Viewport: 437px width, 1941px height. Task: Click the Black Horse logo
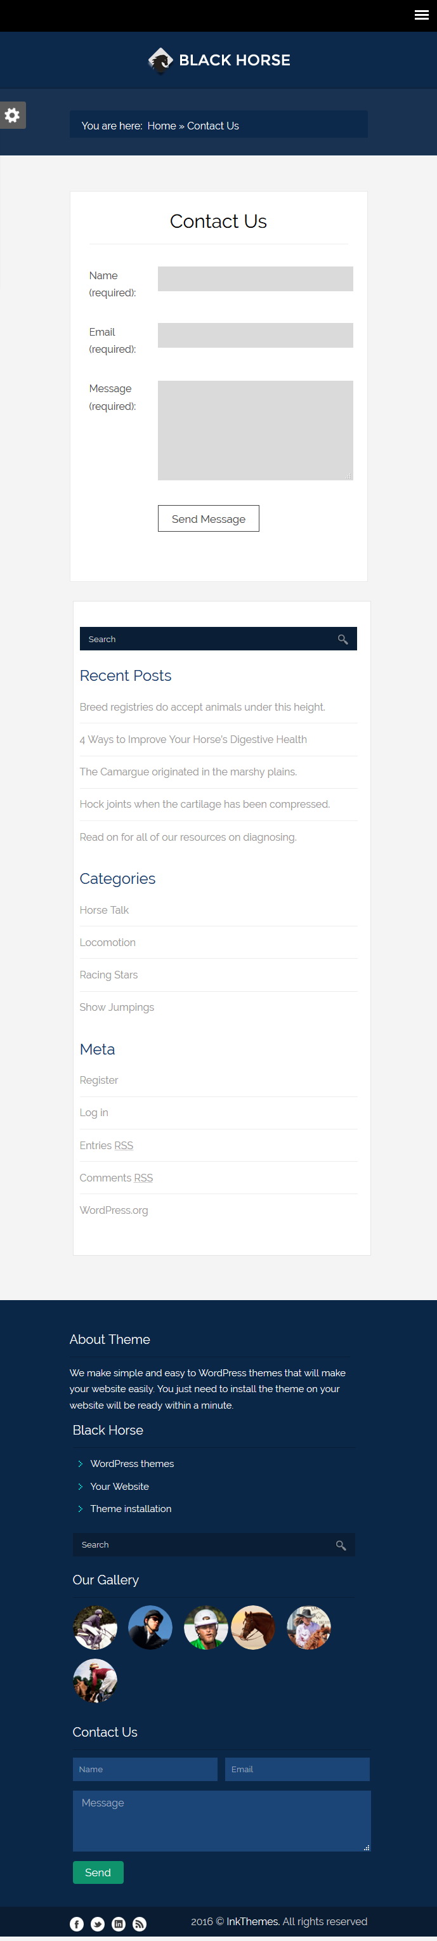point(218,60)
